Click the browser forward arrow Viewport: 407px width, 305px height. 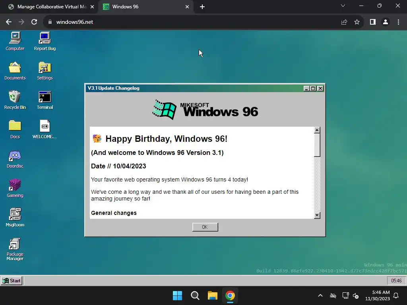click(21, 22)
